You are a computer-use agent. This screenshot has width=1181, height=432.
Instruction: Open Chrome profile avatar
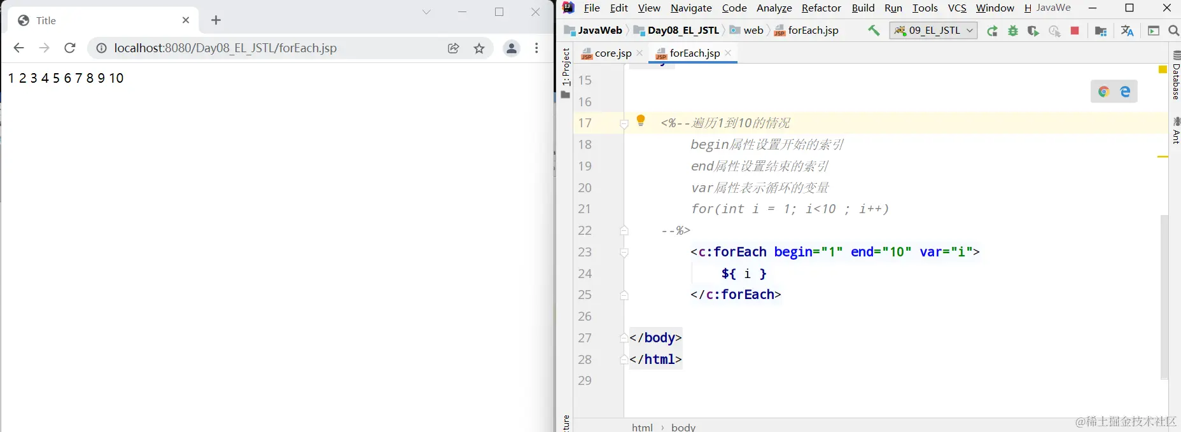point(511,48)
